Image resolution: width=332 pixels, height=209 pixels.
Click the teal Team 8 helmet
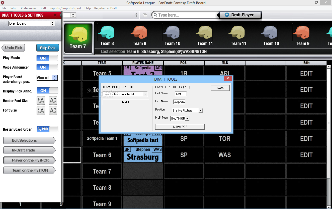tap(106, 32)
